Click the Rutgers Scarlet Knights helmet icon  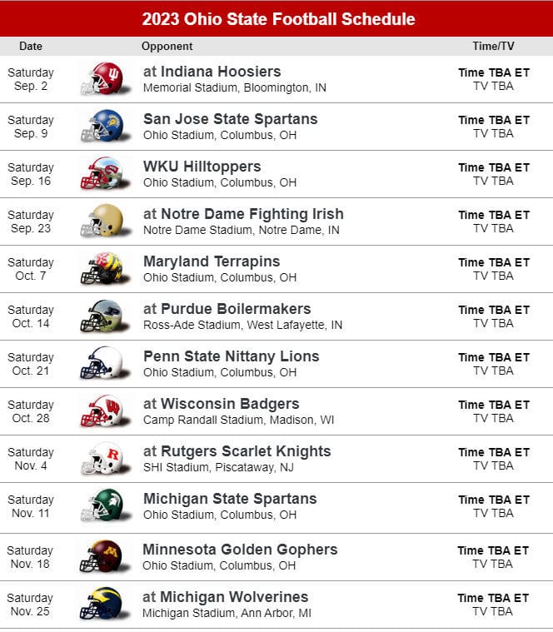click(x=102, y=459)
